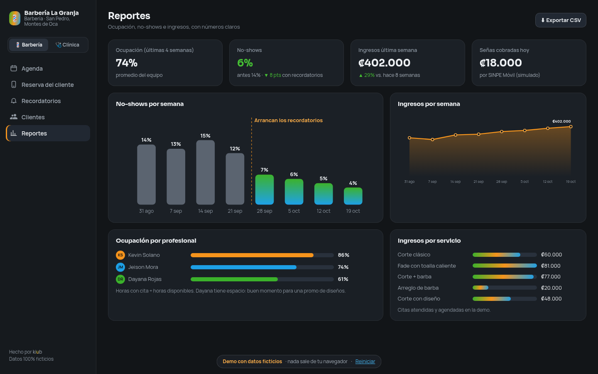The width and height of the screenshot is (598, 374).
Task: Click the Arreglo de barba income bar
Action: point(505,288)
